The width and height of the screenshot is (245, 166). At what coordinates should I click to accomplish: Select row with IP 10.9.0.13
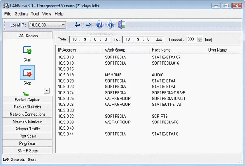148,63
